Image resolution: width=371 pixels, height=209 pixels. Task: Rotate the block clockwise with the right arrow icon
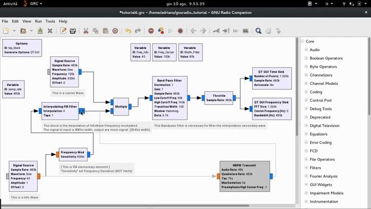(x=203, y=31)
